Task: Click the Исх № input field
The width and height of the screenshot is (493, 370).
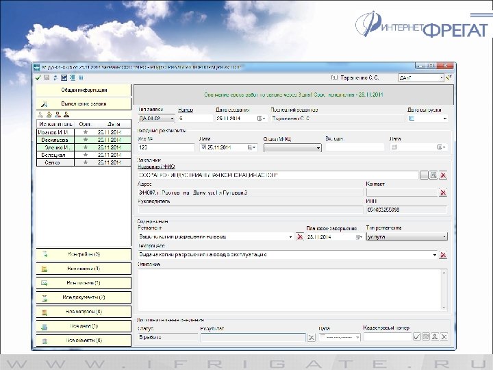Action: coord(166,147)
